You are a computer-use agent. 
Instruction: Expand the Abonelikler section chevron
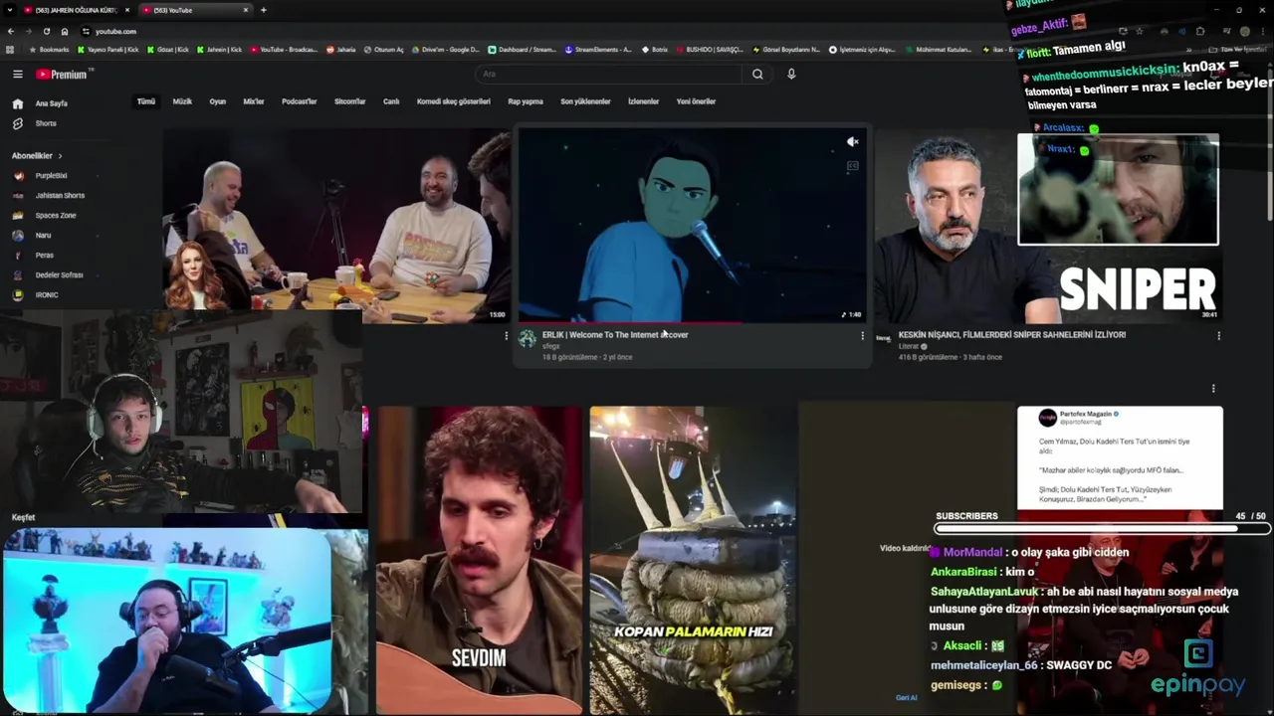tap(60, 156)
